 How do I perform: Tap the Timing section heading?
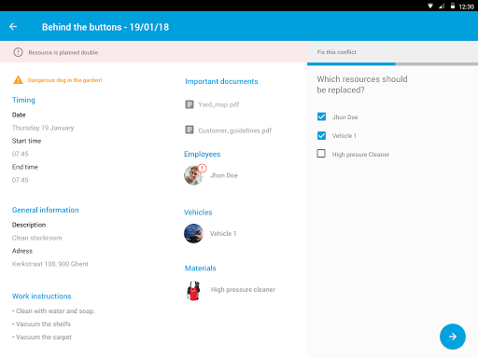click(x=23, y=100)
